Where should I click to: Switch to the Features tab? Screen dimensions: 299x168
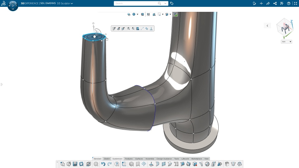tap(129, 159)
